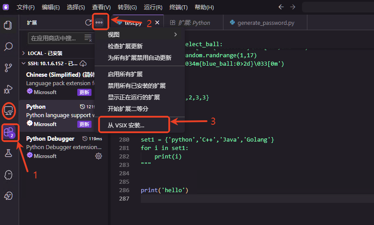
Task: Open the Explorer files view
Action: [x=8, y=25]
